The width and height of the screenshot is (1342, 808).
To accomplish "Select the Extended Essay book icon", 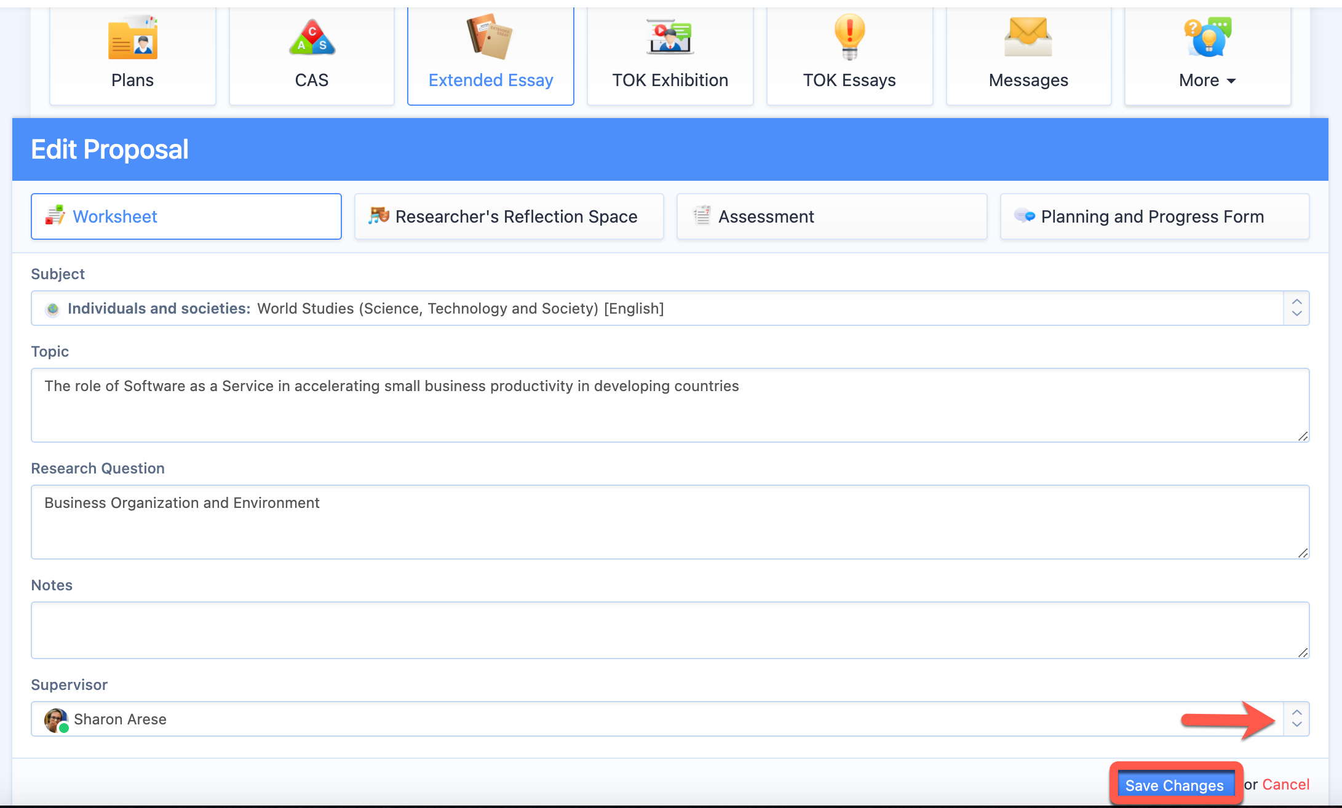I will (490, 36).
